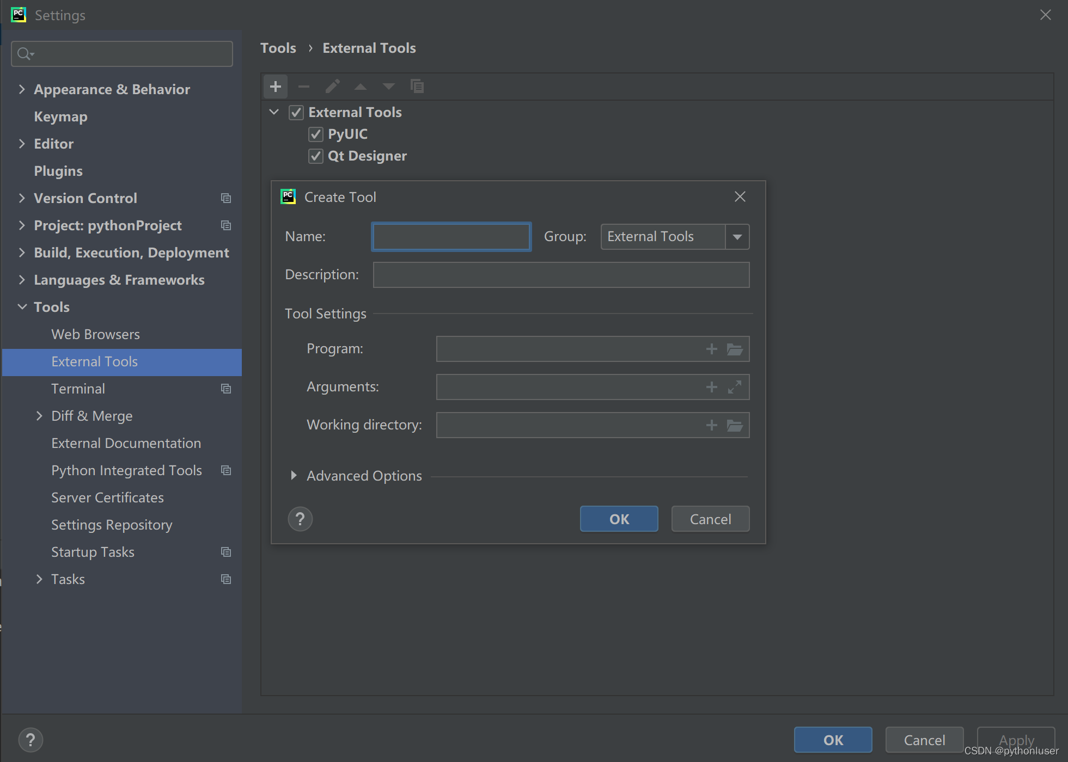Insert macro in Arguments field

tap(711, 387)
